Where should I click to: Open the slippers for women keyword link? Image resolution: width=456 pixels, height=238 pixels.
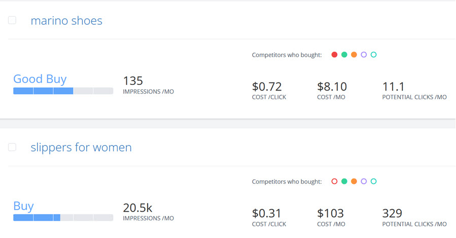click(81, 148)
